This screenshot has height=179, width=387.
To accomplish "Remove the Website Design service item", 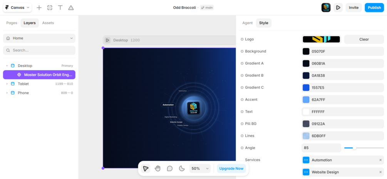I will pyautogui.click(x=380, y=172).
